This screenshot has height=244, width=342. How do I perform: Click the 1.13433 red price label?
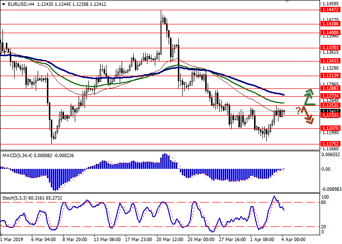[x=330, y=61]
